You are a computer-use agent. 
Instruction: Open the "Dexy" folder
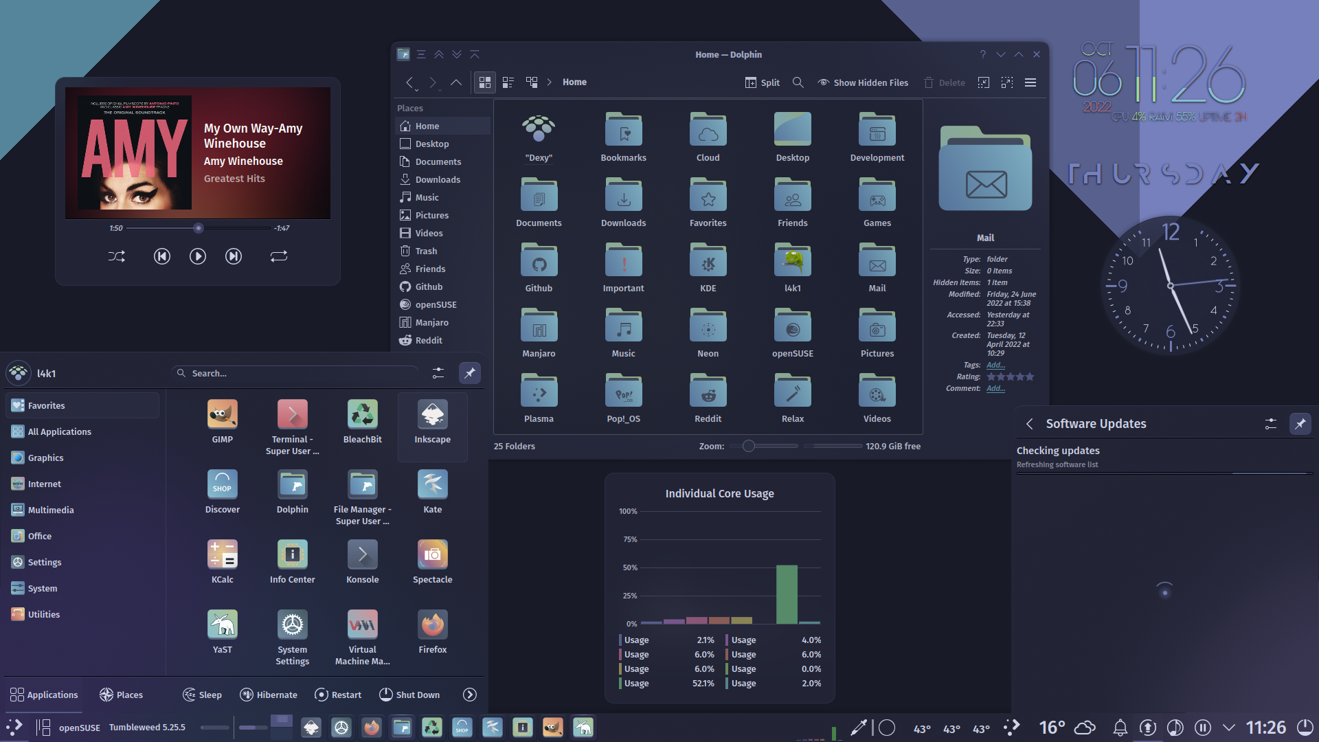coord(539,137)
